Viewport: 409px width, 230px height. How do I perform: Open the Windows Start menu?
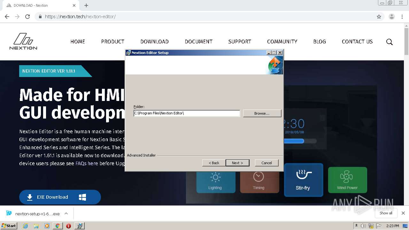coord(9,226)
